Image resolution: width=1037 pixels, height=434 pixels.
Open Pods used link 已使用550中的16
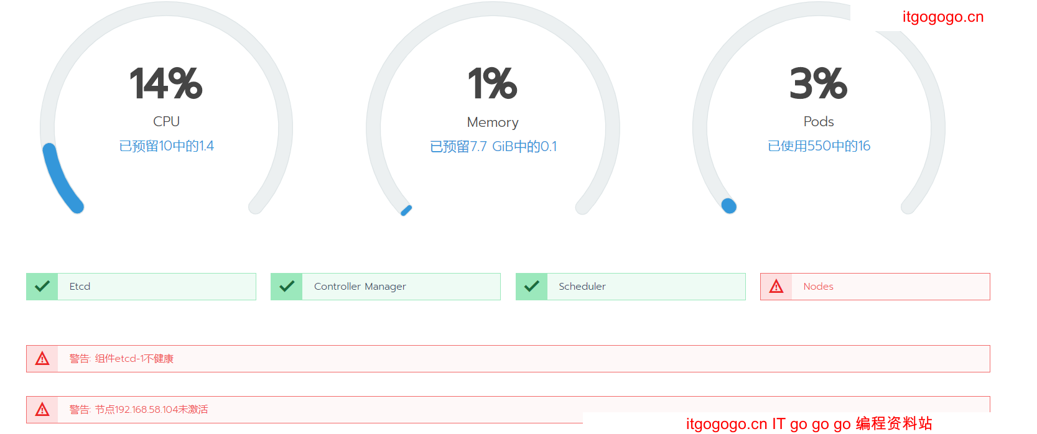click(819, 146)
